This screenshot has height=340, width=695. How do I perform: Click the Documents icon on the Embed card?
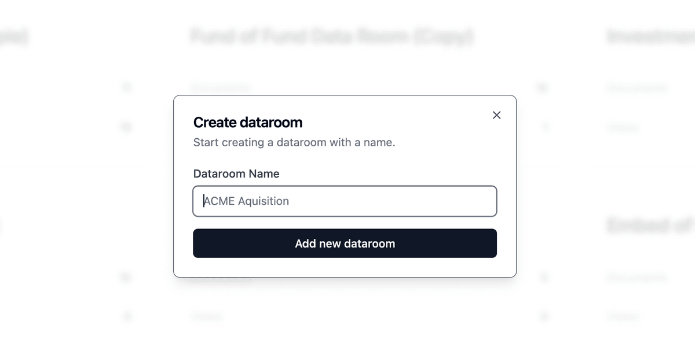tap(542, 277)
